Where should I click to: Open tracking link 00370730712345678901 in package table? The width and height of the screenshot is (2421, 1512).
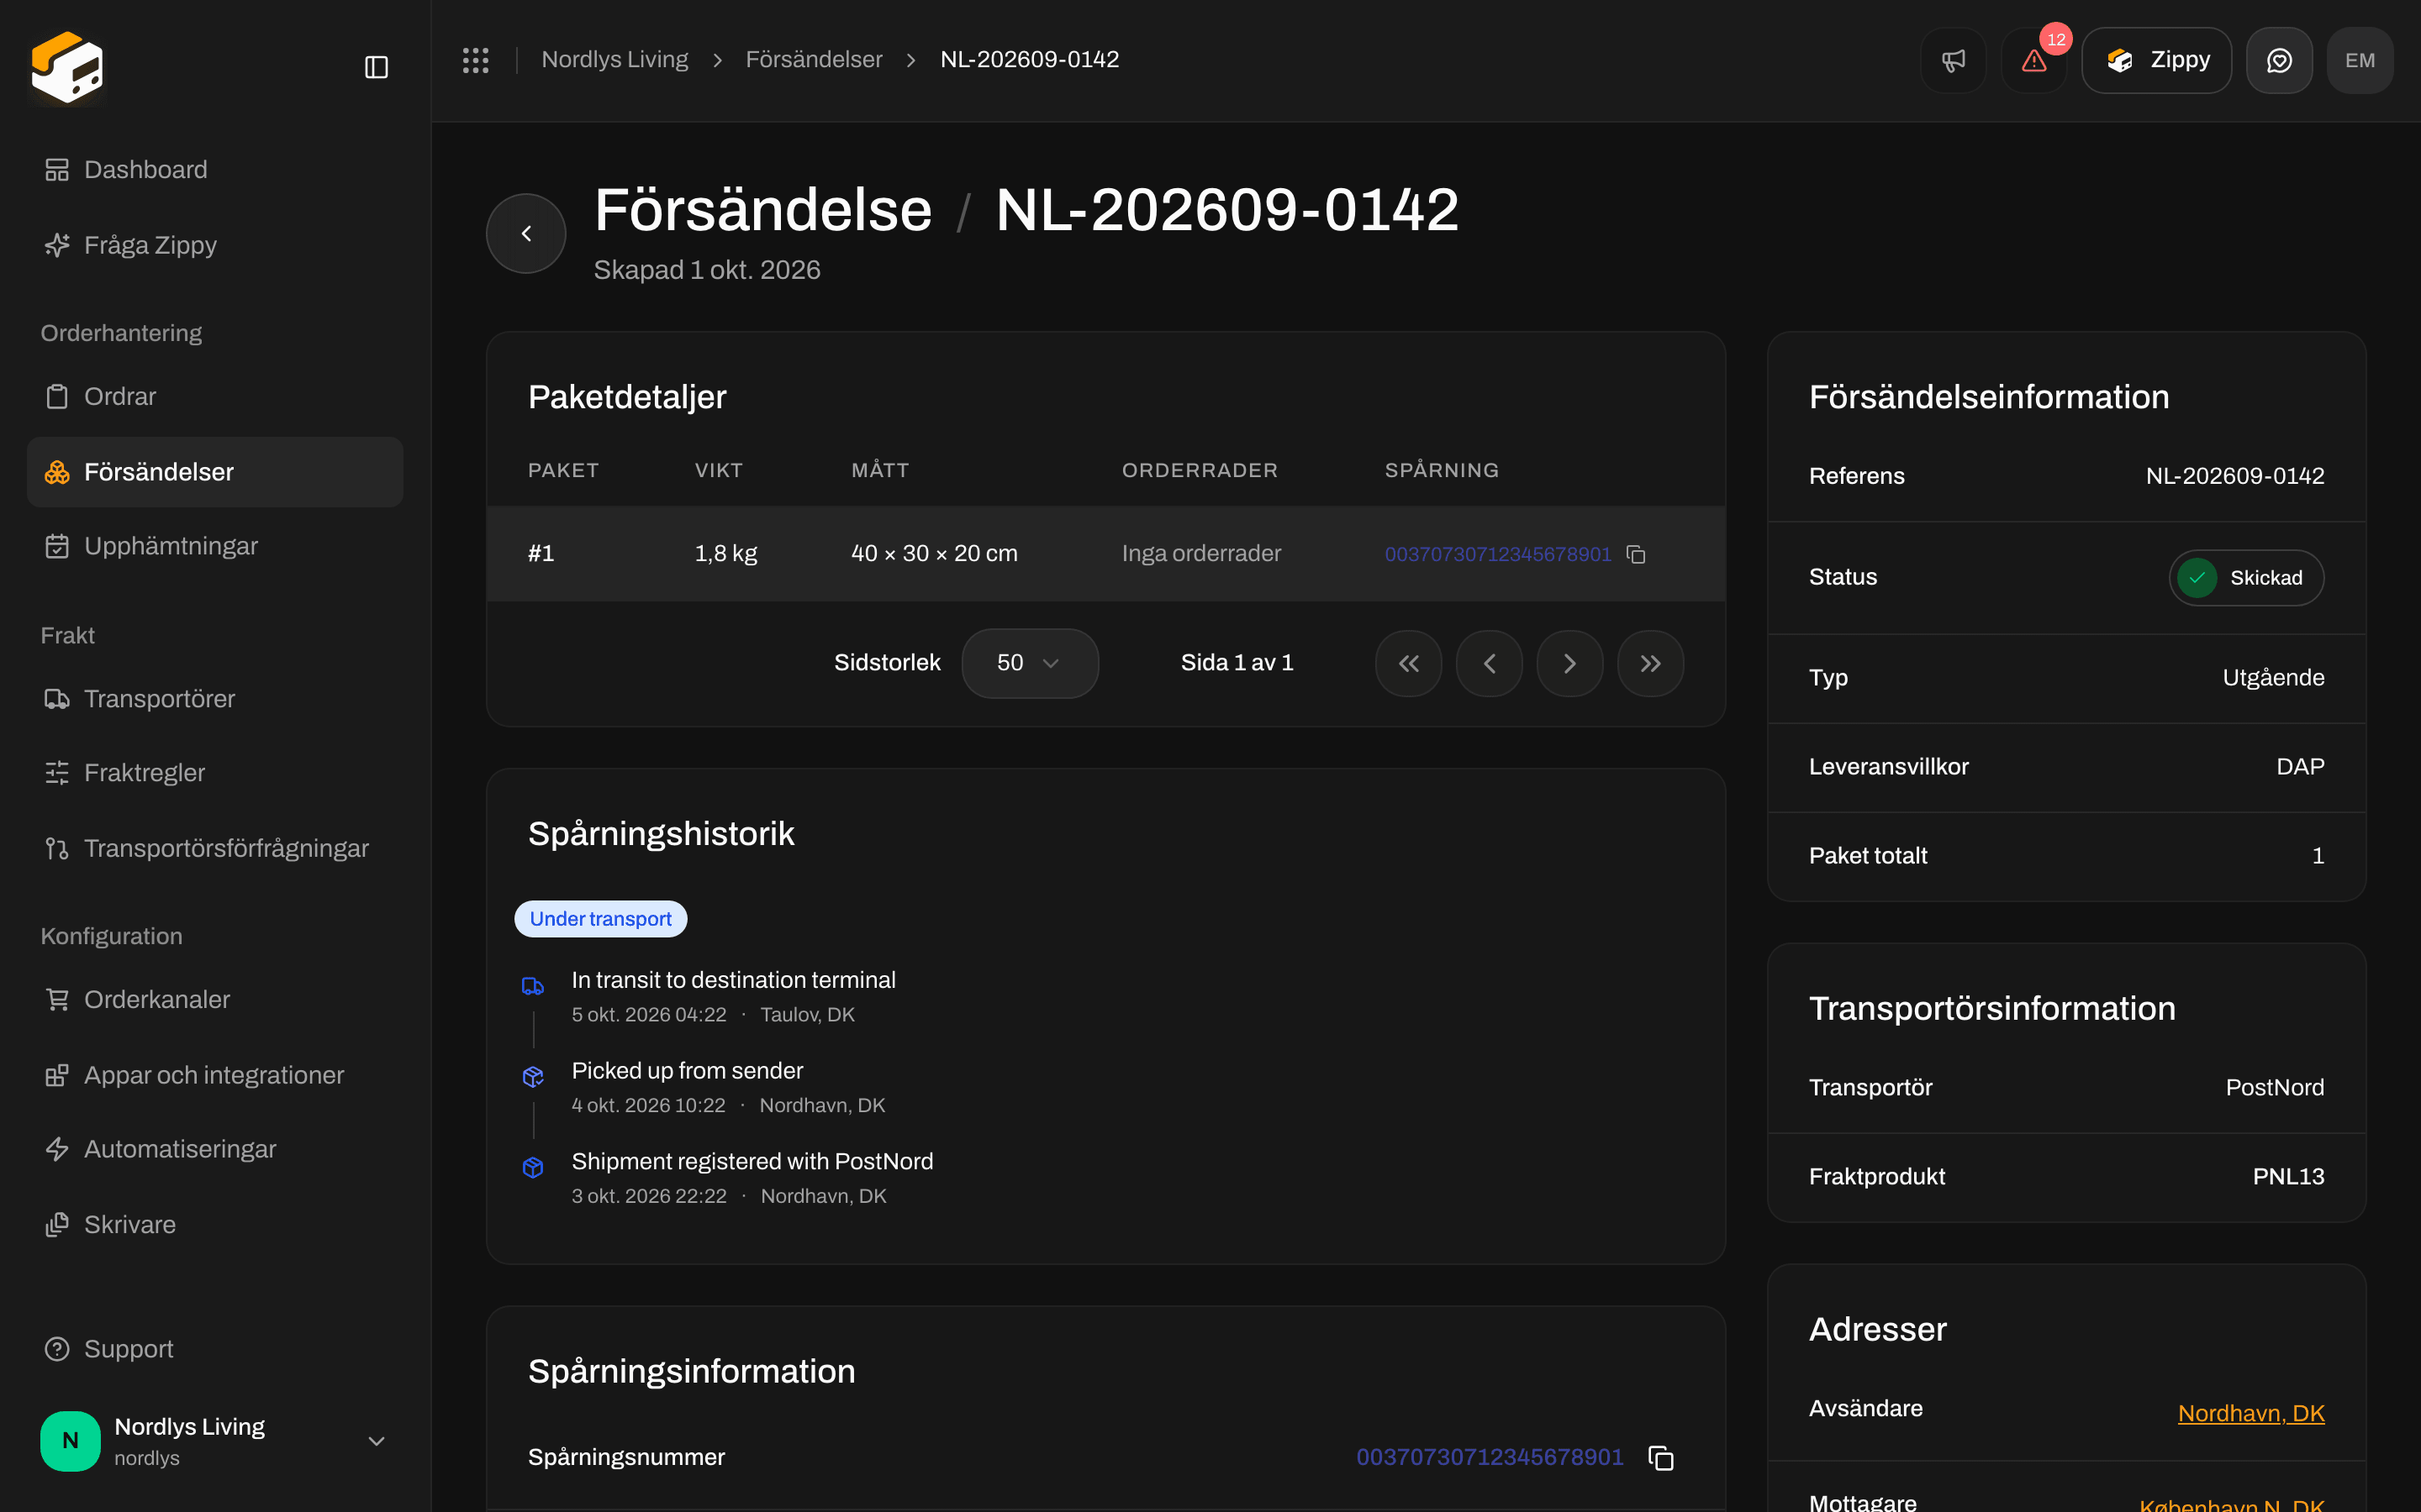[x=1498, y=554]
